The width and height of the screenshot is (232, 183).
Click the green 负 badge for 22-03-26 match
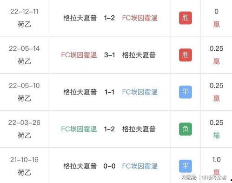[x=186, y=129]
